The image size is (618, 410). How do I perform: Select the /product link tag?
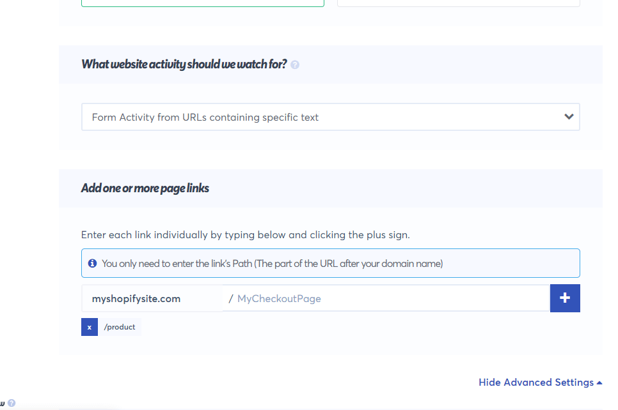click(120, 327)
